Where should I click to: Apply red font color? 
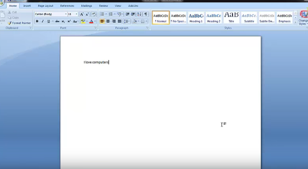(91, 21)
